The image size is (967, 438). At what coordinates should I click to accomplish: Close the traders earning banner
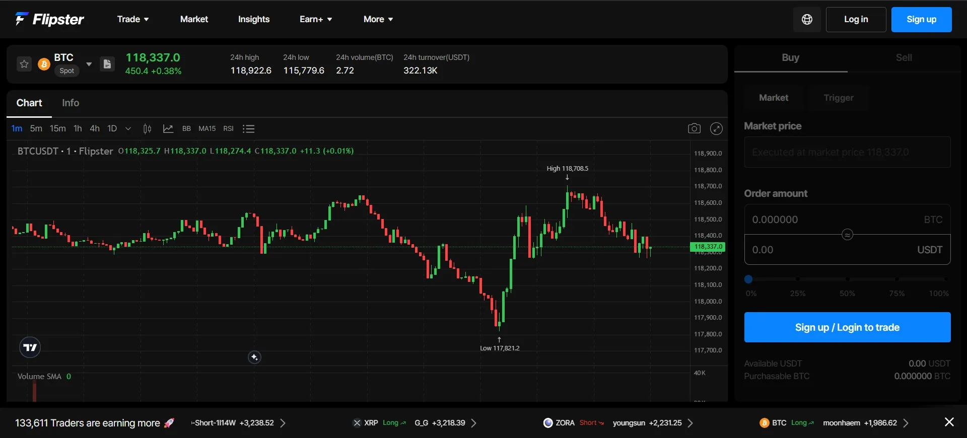point(949,422)
